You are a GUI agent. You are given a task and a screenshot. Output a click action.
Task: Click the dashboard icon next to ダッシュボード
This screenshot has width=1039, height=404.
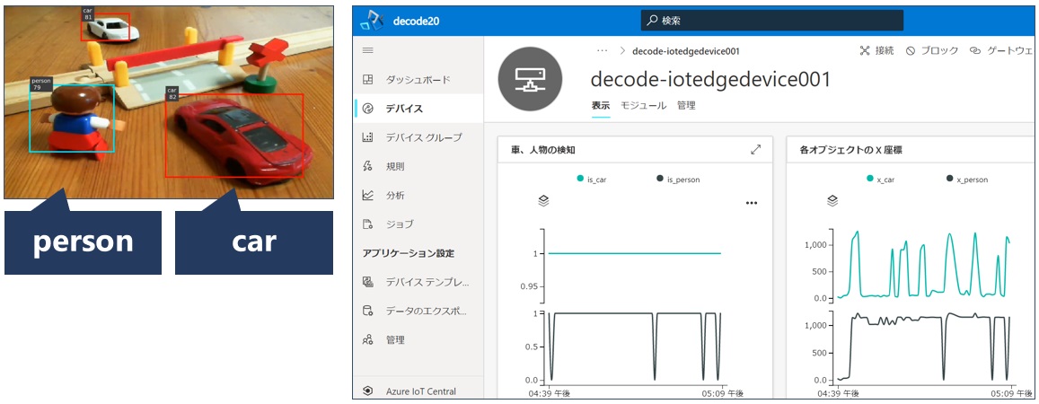(x=368, y=80)
